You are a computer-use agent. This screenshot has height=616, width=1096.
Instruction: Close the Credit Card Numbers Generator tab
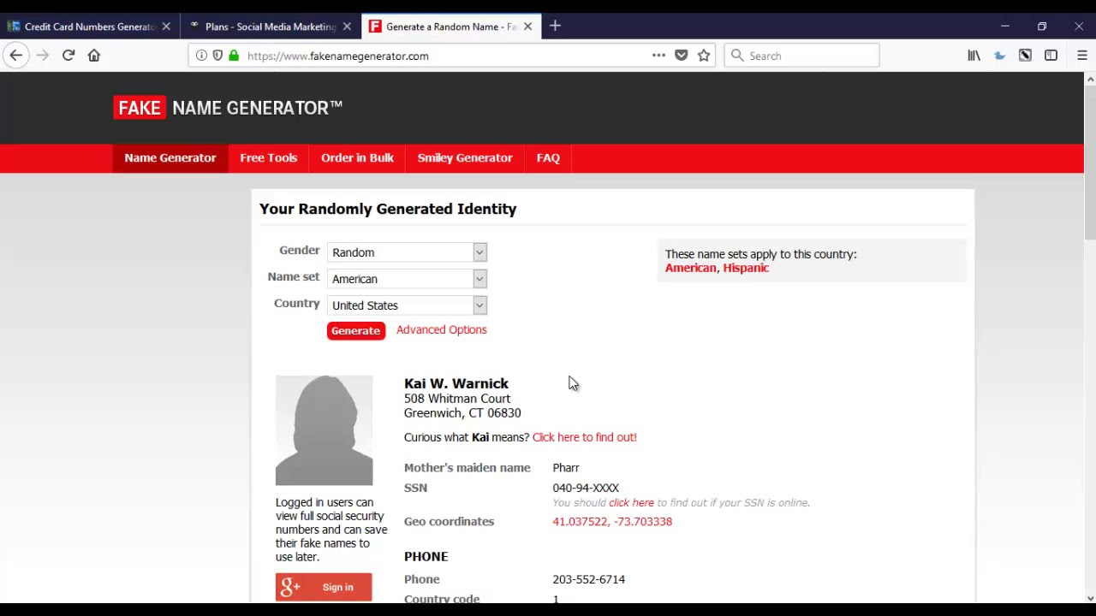(166, 27)
